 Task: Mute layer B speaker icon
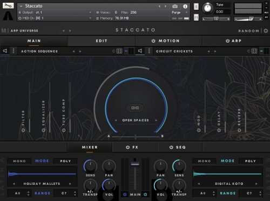(x=140, y=51)
